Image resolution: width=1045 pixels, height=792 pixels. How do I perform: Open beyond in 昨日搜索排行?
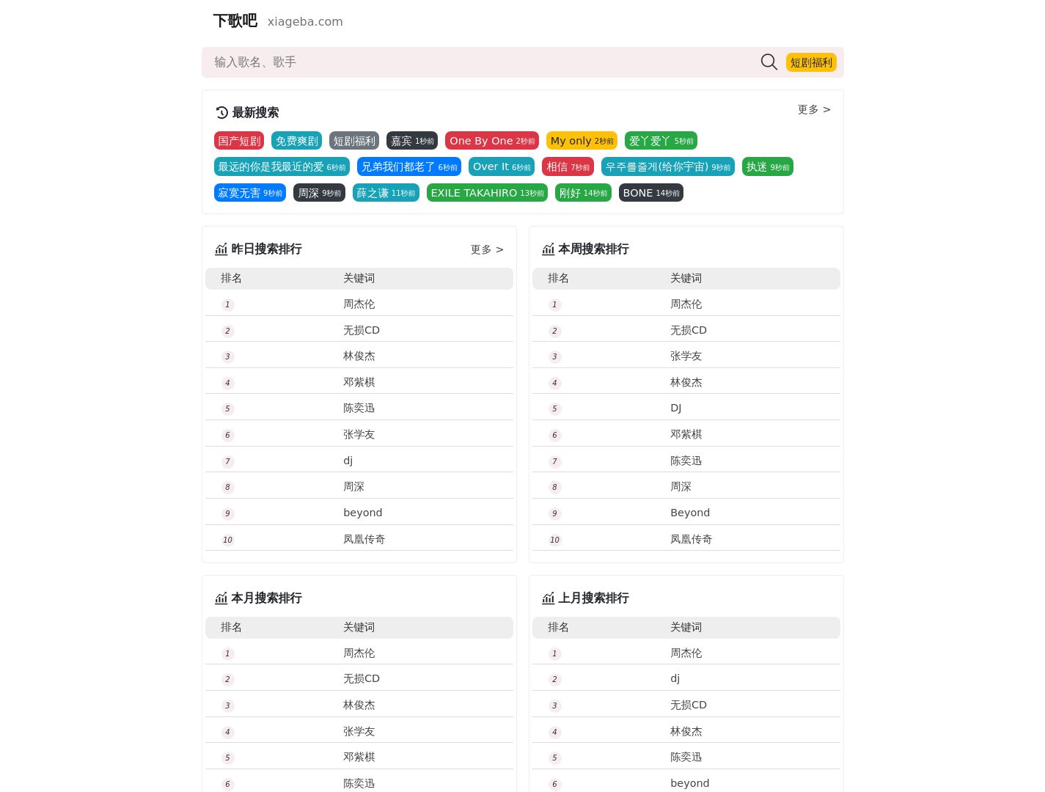coord(362,513)
